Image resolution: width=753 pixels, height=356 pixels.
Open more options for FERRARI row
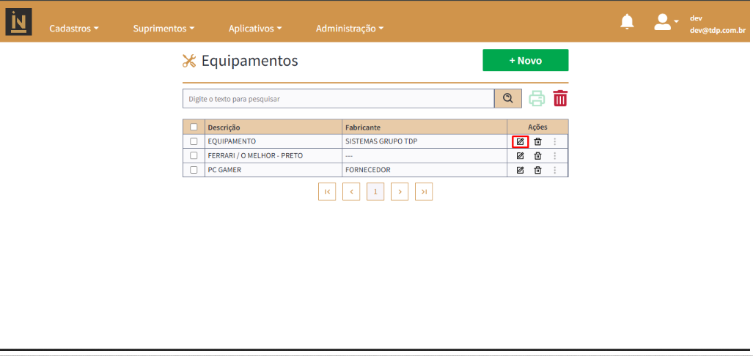click(555, 156)
